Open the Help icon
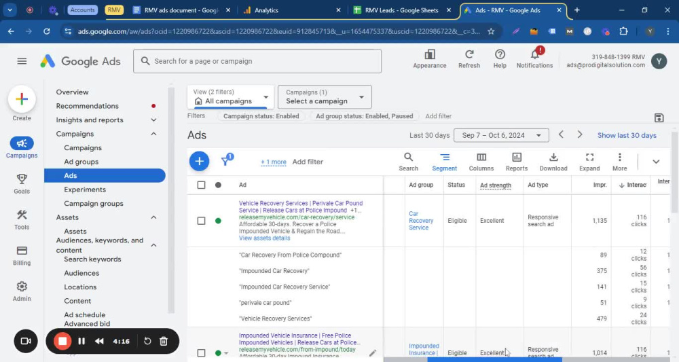Image resolution: width=679 pixels, height=362 pixels. 500,59
